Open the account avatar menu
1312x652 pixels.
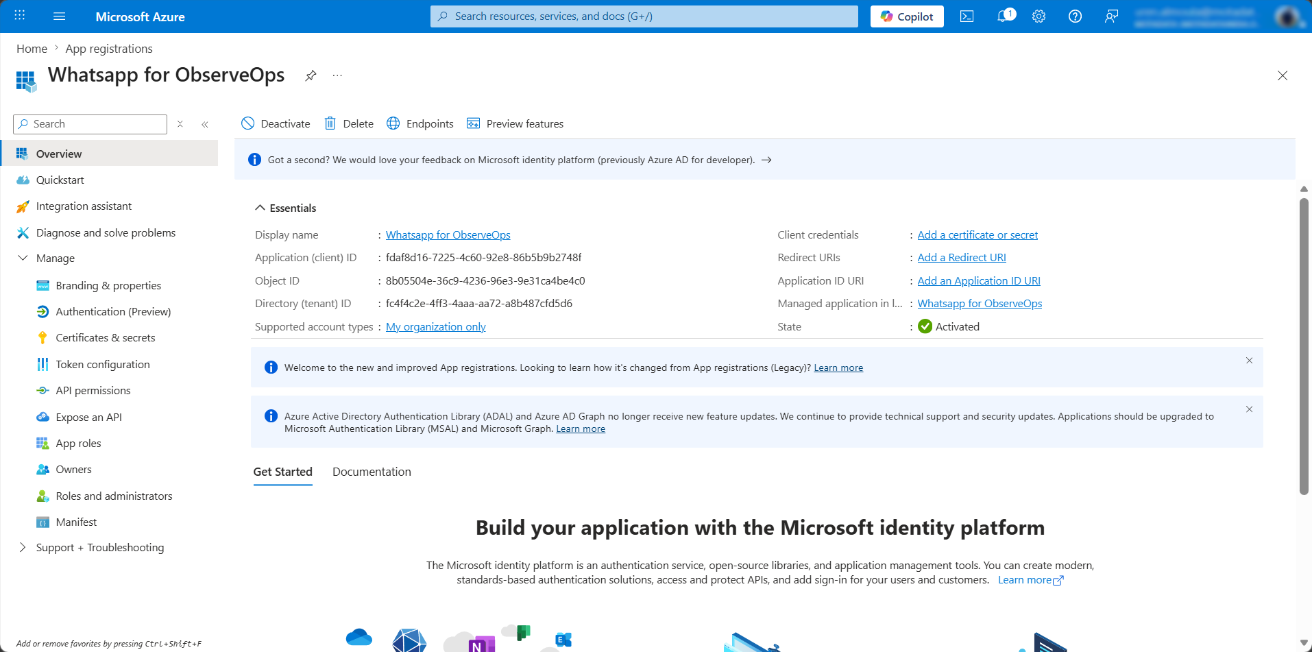(x=1287, y=16)
